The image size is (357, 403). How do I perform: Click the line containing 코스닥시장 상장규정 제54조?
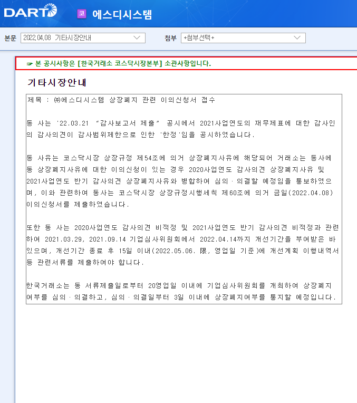pos(179,158)
